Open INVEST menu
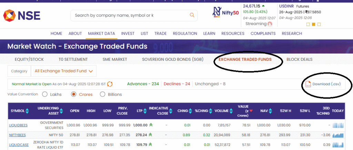 [128, 33]
